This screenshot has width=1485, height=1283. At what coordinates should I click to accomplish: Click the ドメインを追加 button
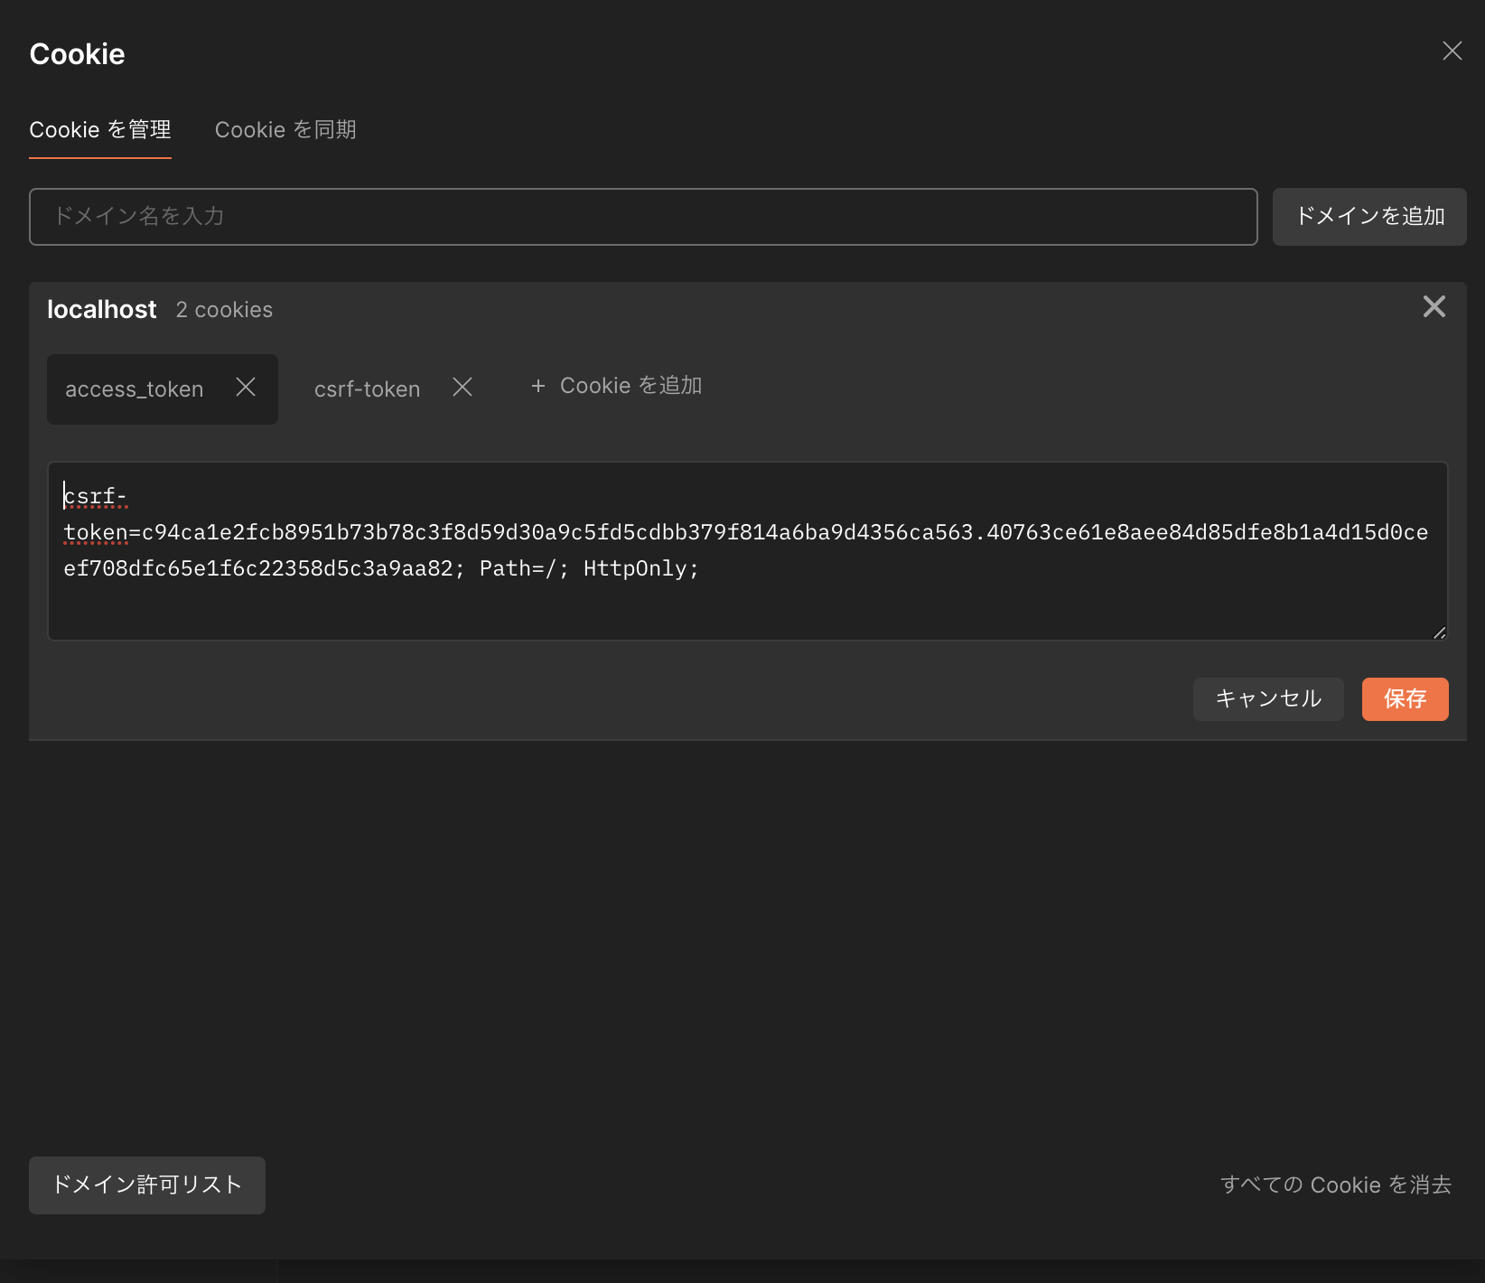1369,217
